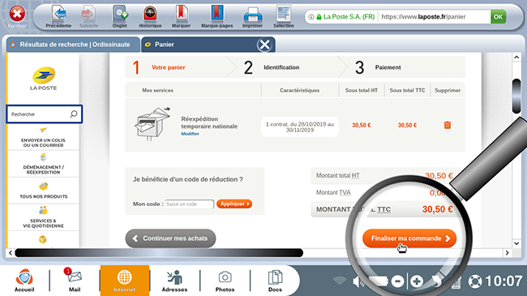
Task: Close the Panier tab
Action: tap(264, 45)
